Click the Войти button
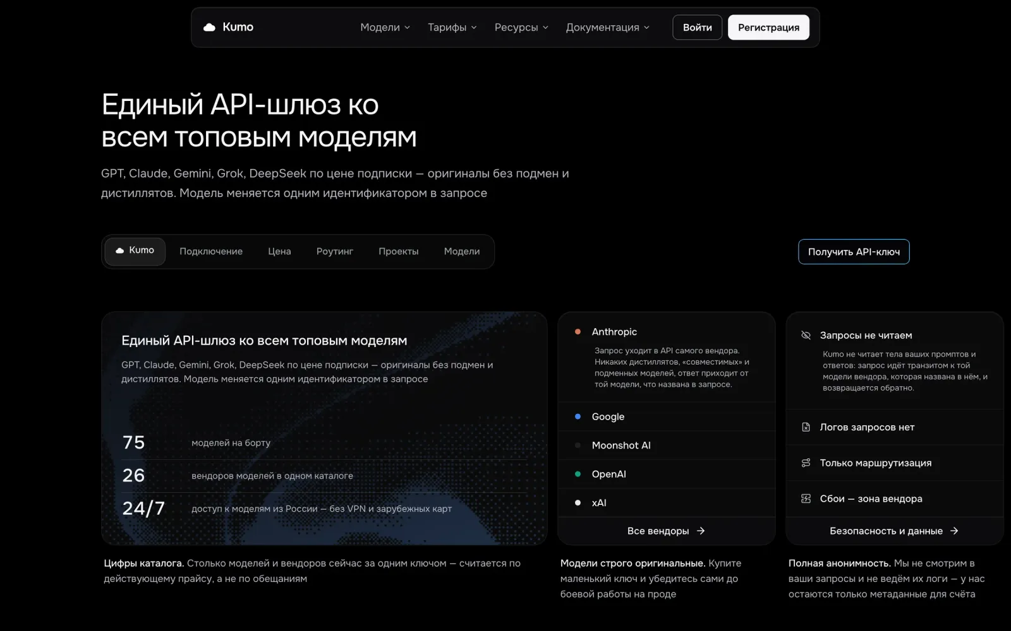1011x631 pixels. [698, 27]
